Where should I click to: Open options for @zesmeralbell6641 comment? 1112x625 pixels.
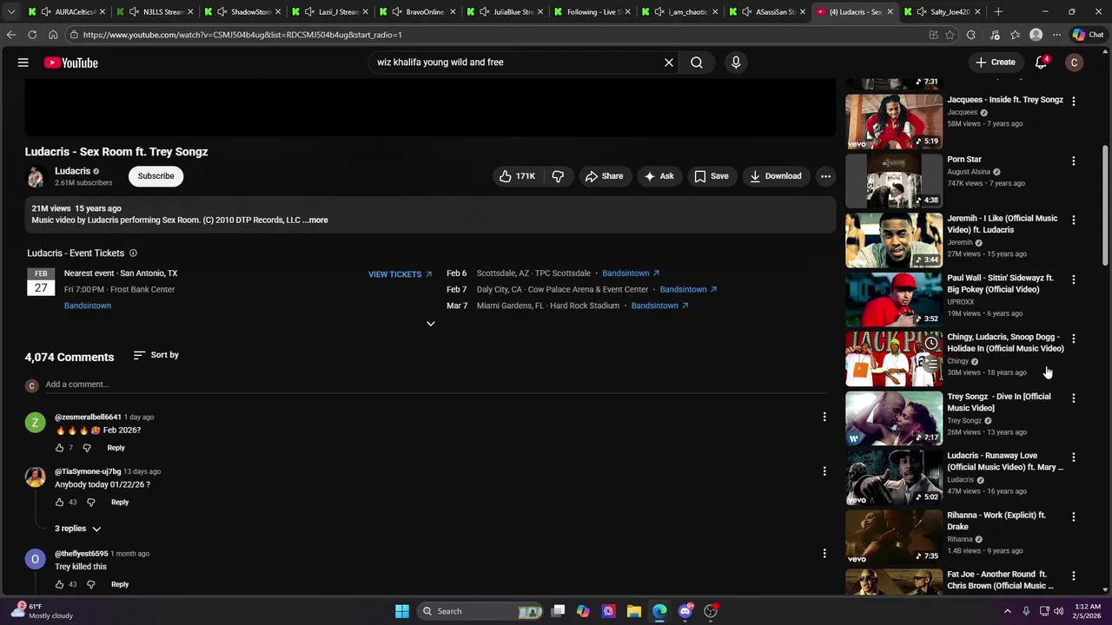point(824,418)
